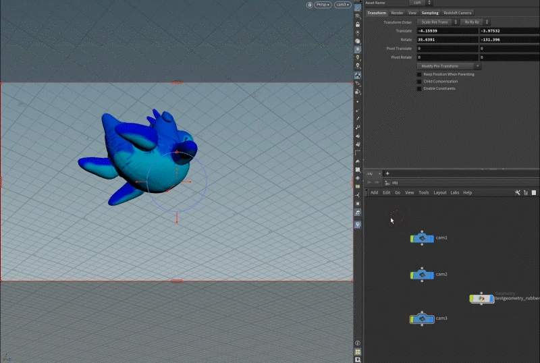Toggle the green flag on cam1 node
Screen dimensions: 540x363
coord(412,238)
